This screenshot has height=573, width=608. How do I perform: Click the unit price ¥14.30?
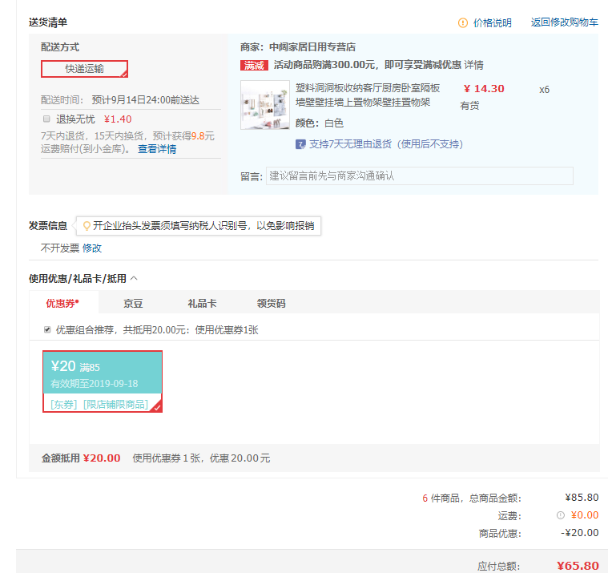click(x=484, y=89)
